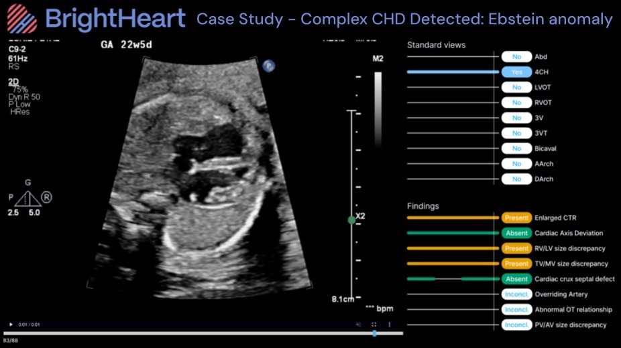Toggle the 4CH view Yes badge

pyautogui.click(x=516, y=72)
